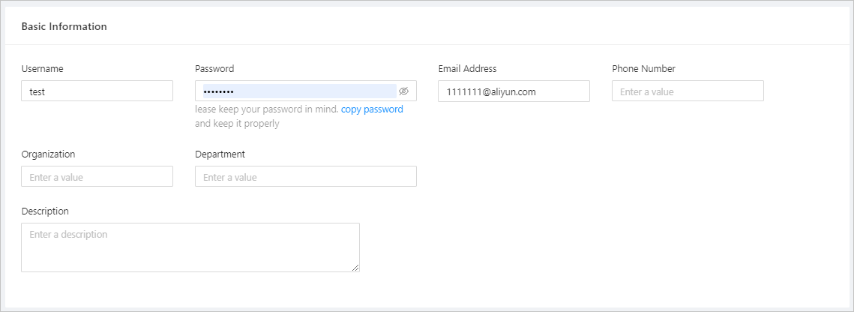The image size is (854, 312).
Task: Focus the Organization input field
Action: [97, 177]
